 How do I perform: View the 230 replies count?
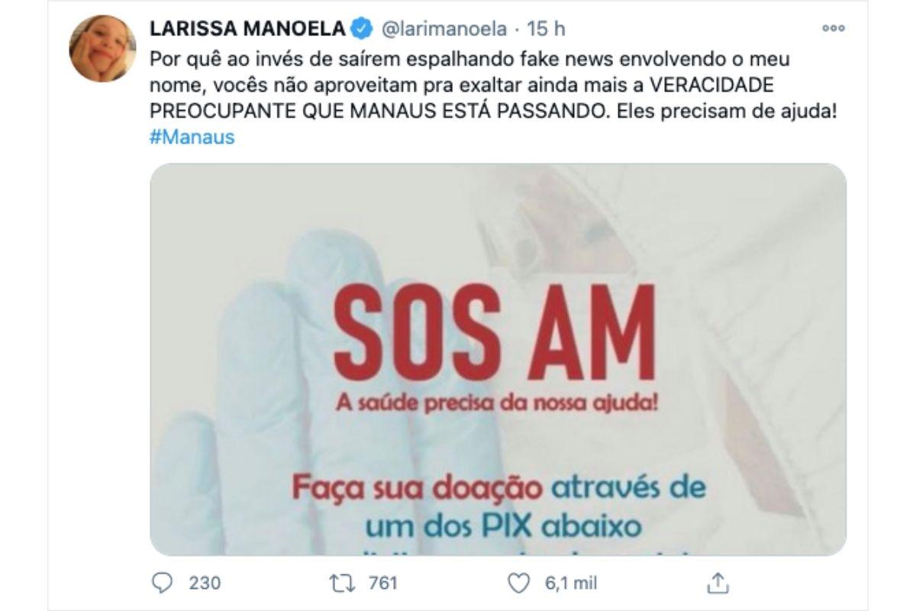tap(205, 584)
